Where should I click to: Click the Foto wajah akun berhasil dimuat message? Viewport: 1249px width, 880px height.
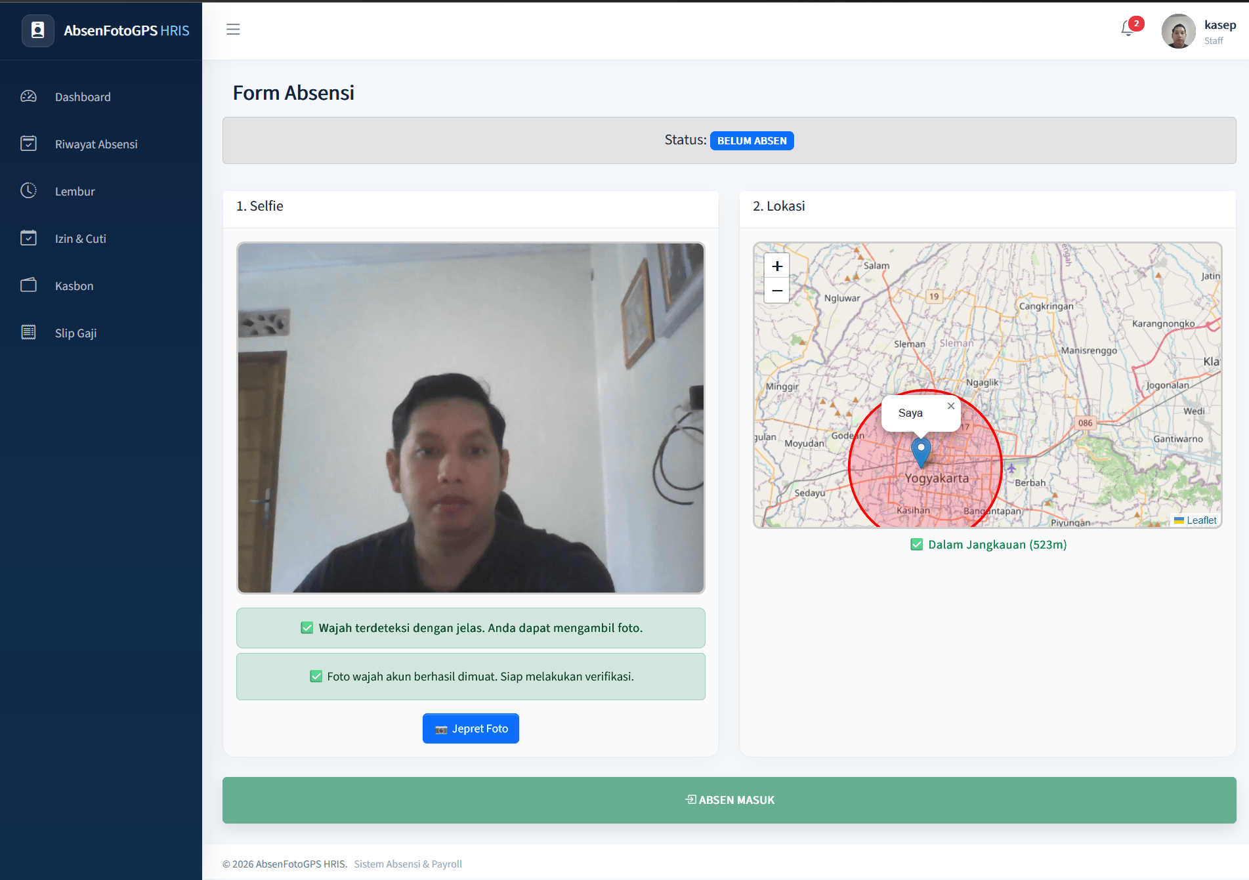pos(471,677)
